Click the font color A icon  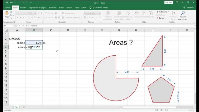pyautogui.click(x=39, y=17)
